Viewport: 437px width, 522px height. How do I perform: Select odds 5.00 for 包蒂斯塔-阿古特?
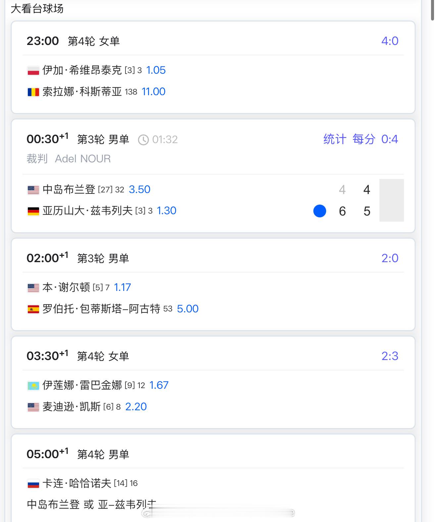pos(187,309)
